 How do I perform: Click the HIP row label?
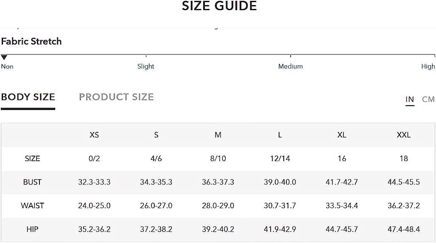point(32,229)
